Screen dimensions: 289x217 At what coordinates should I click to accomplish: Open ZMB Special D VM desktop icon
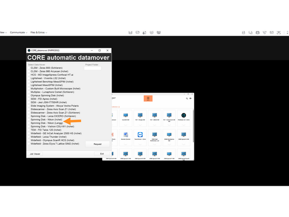140,153
